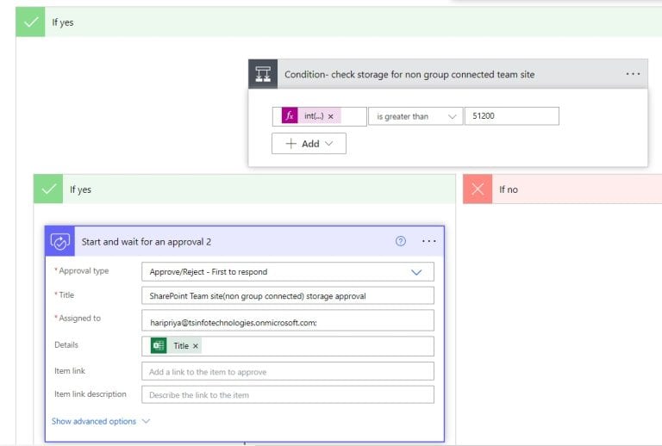Open the approval action's ellipsis menu
This screenshot has height=446, width=662.
(x=429, y=241)
